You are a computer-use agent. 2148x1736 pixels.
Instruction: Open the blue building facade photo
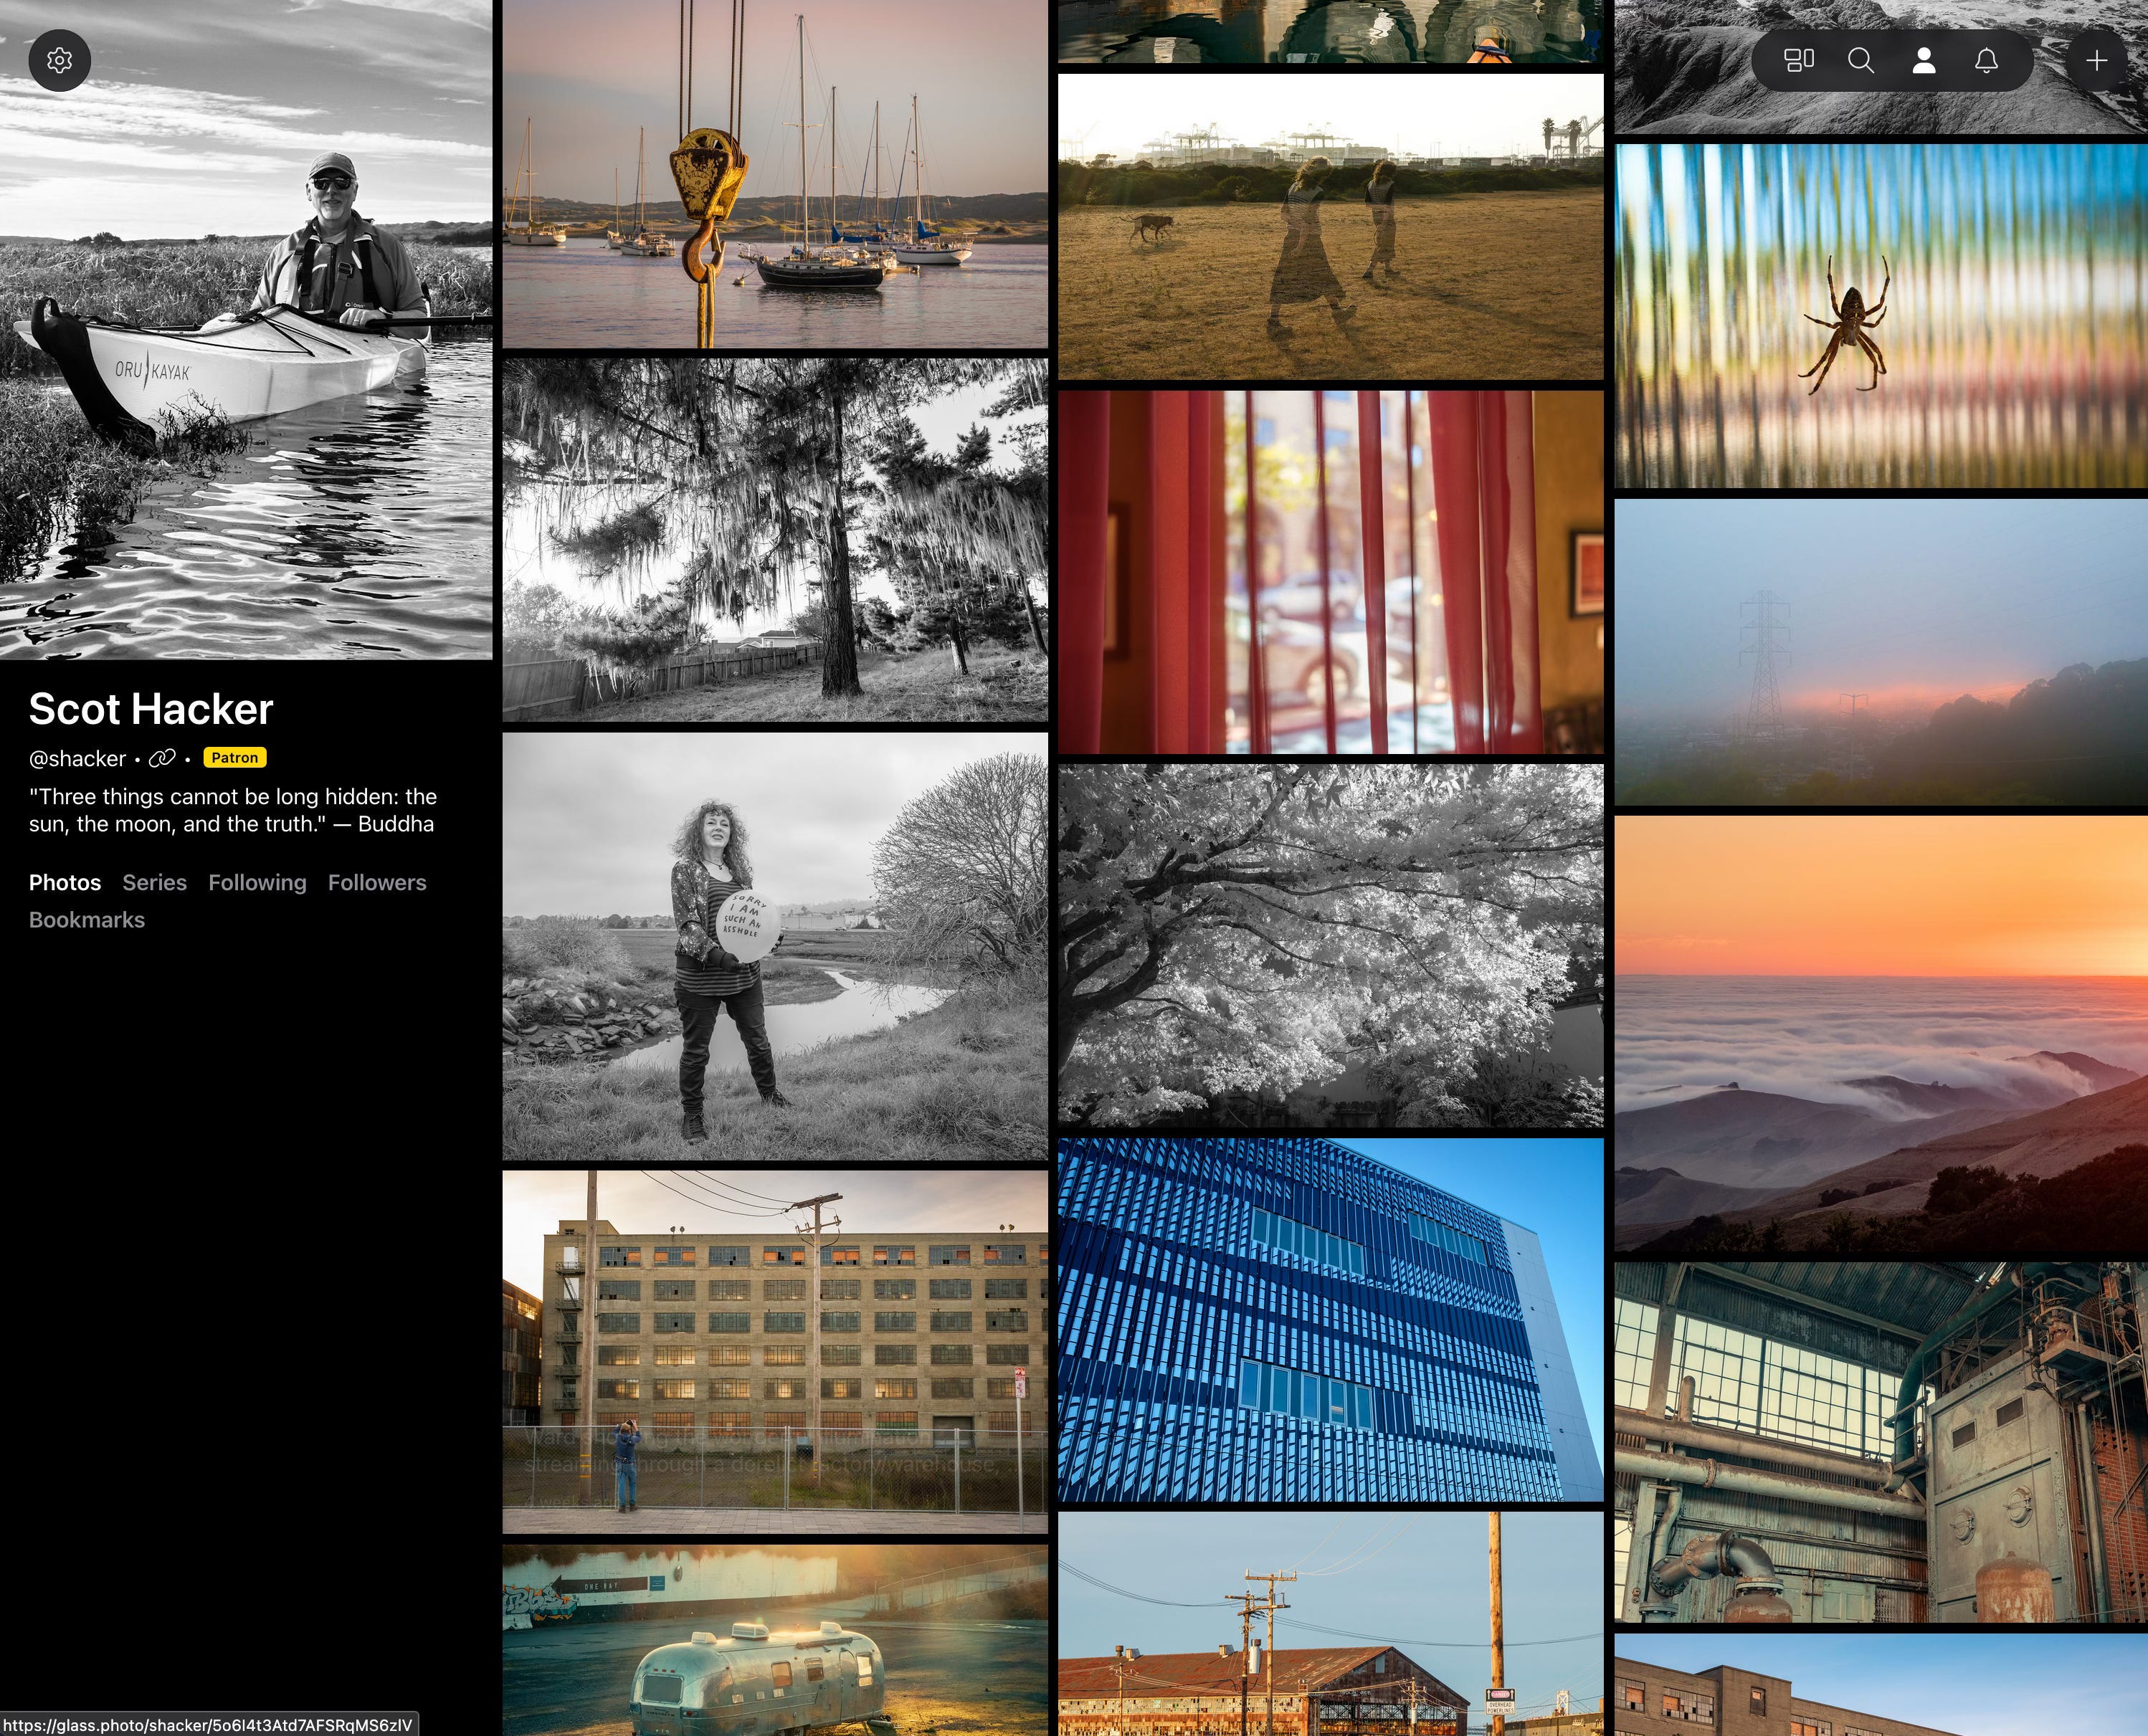[x=1330, y=1320]
